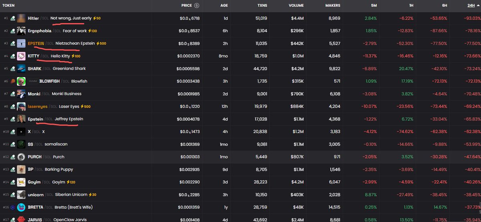481x222 pixels.
Task: Click the DEX icon in the Hitler row
Action: click(x=13, y=18)
